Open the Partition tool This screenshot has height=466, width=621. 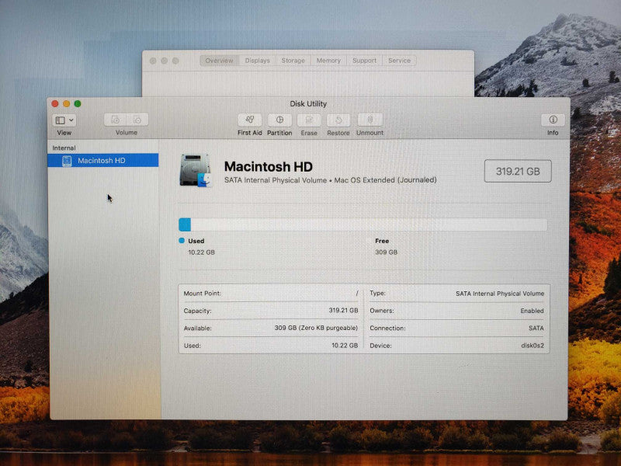pyautogui.click(x=279, y=120)
